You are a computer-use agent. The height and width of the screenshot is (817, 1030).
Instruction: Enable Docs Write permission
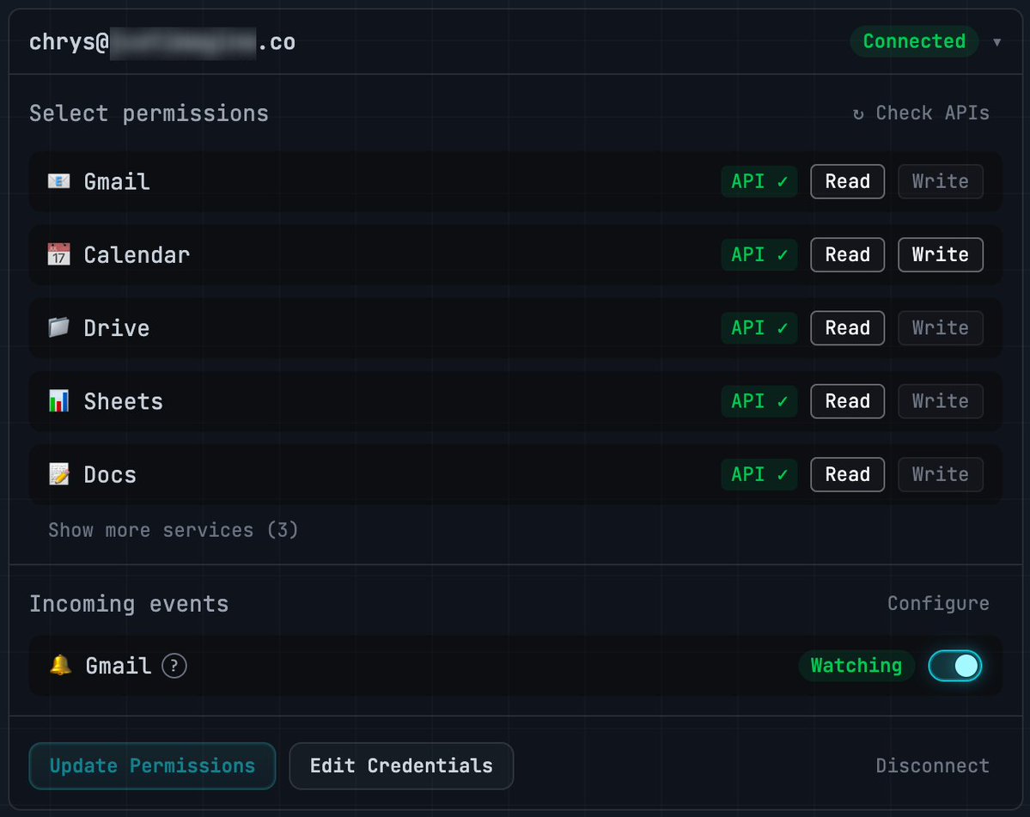coord(940,474)
